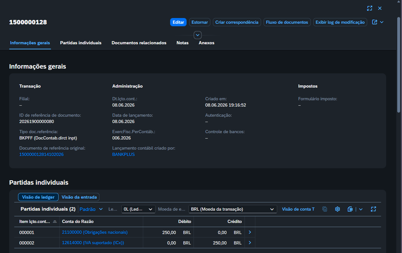This screenshot has width=402, height=253.
Task: Click the share/export icon in header
Action: click(x=375, y=22)
